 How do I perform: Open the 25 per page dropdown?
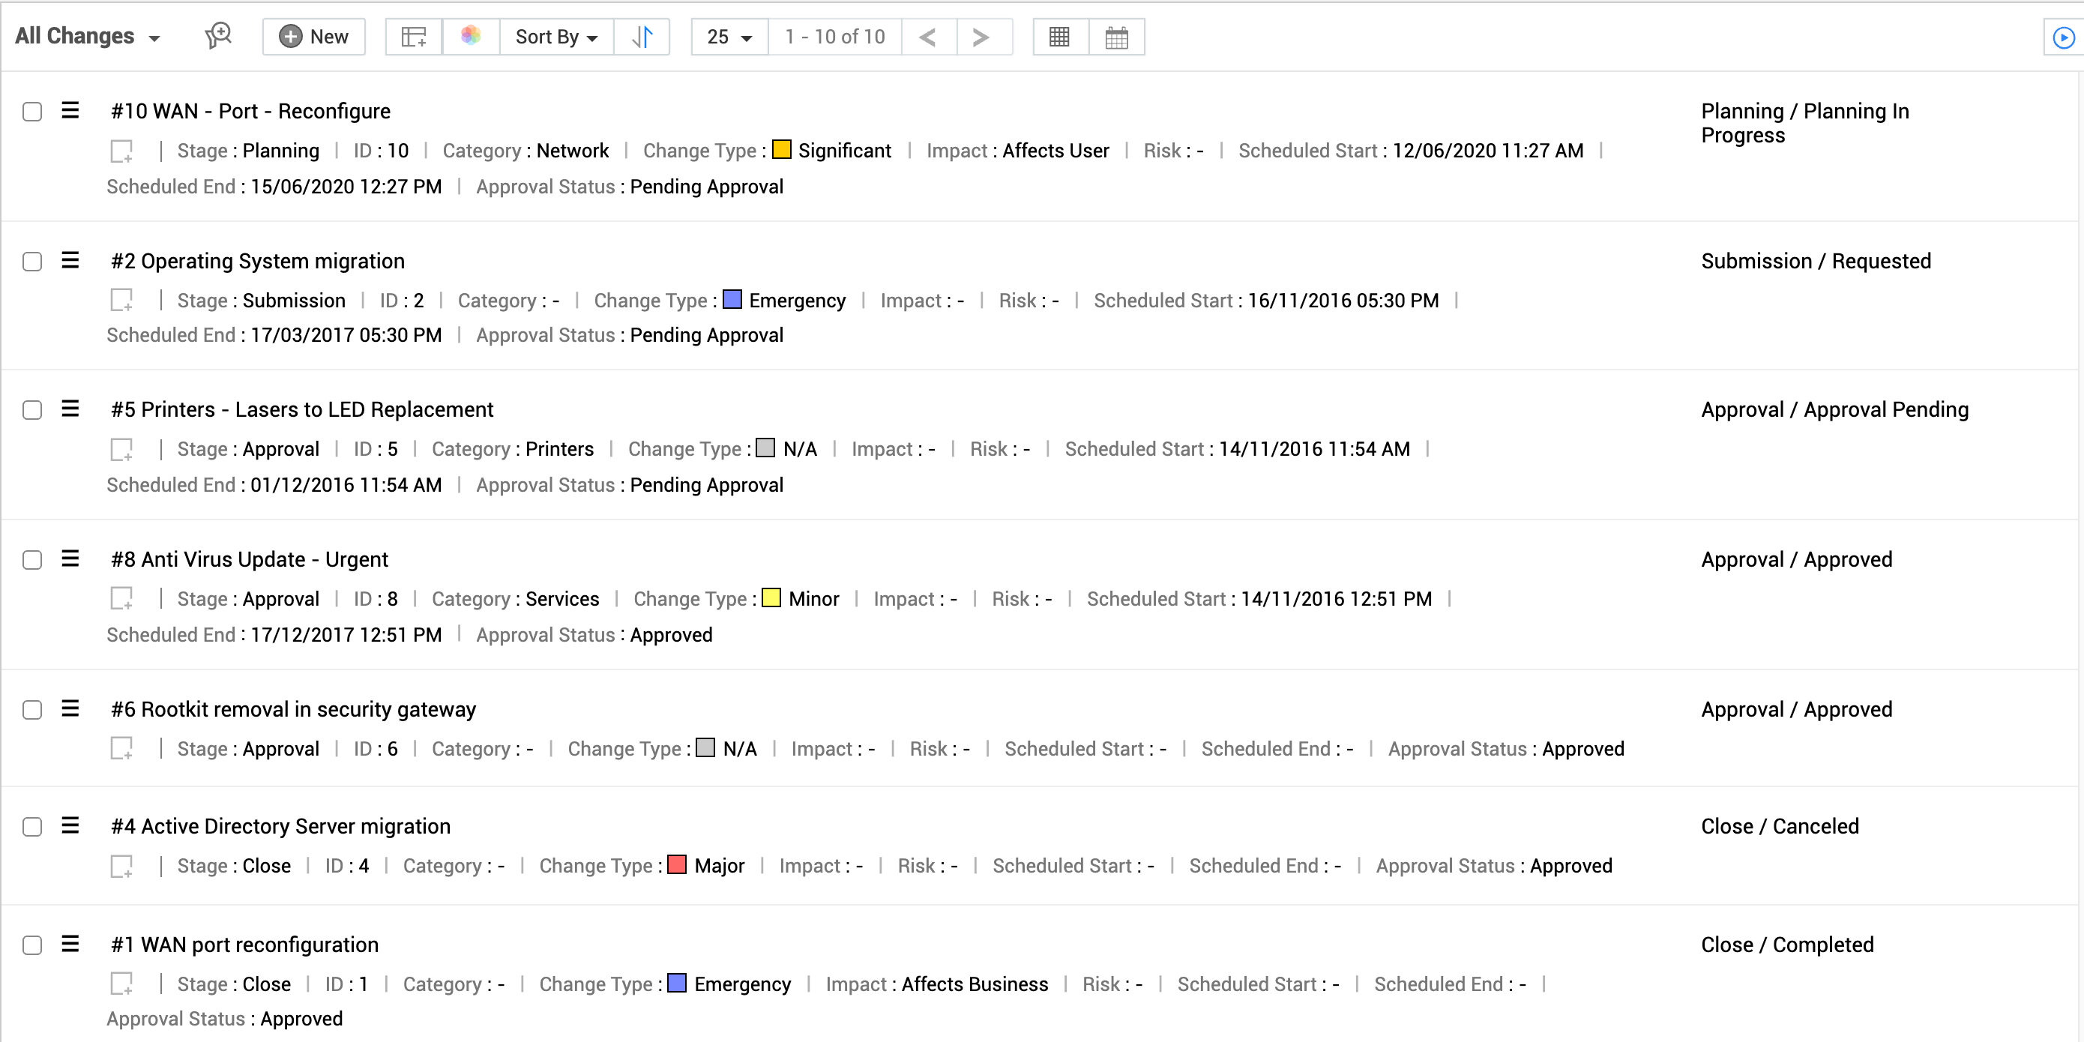[x=729, y=37]
